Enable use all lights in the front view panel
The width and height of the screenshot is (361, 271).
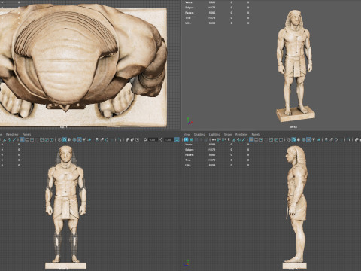pyautogui.click(x=84, y=139)
